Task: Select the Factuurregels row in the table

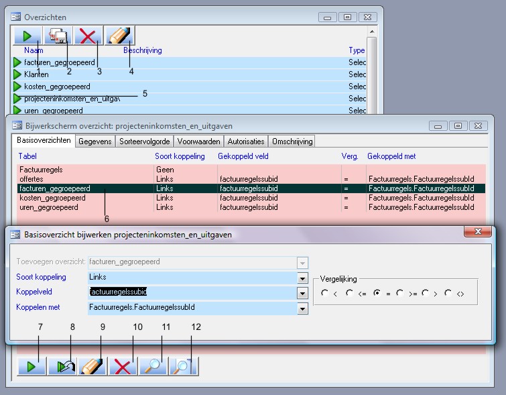Action: tap(251, 170)
